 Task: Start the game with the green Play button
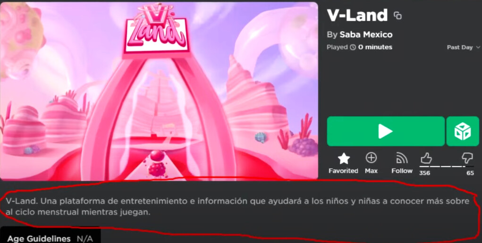click(x=386, y=131)
